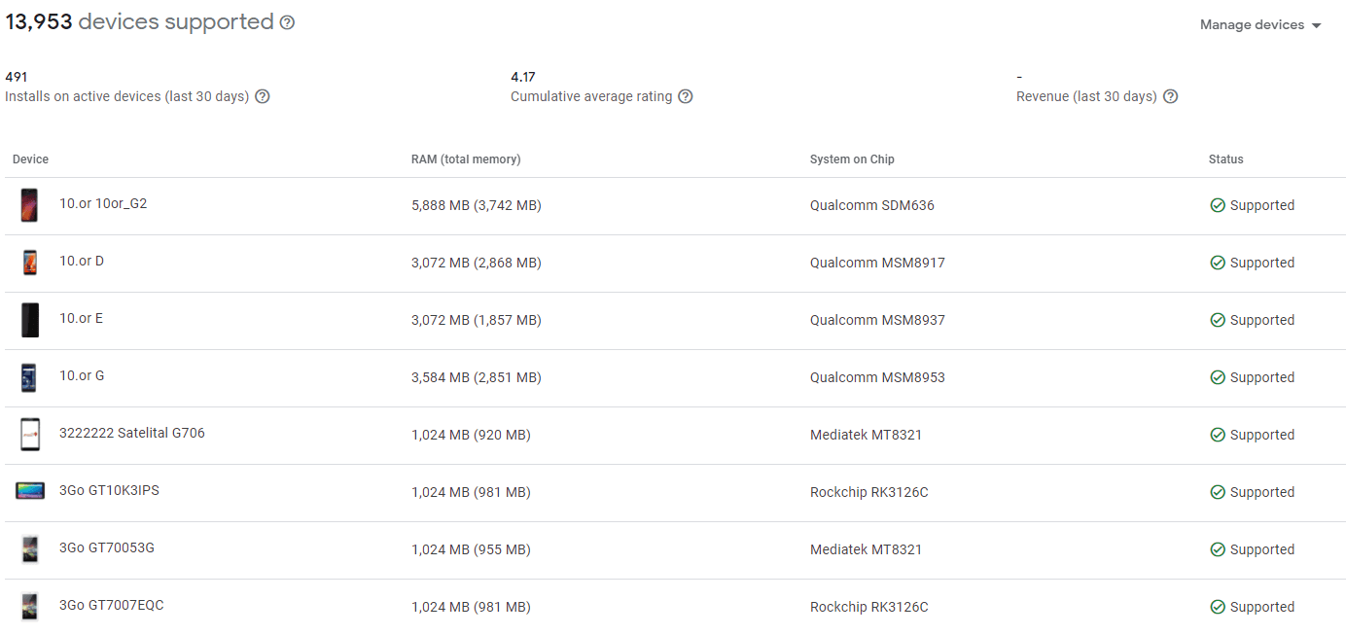
Task: Click help icon next to installs on active devices
Action: [x=263, y=96]
